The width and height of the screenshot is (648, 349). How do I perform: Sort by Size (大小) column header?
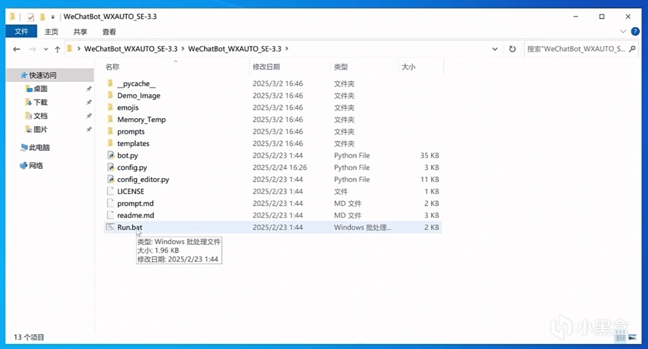point(409,67)
